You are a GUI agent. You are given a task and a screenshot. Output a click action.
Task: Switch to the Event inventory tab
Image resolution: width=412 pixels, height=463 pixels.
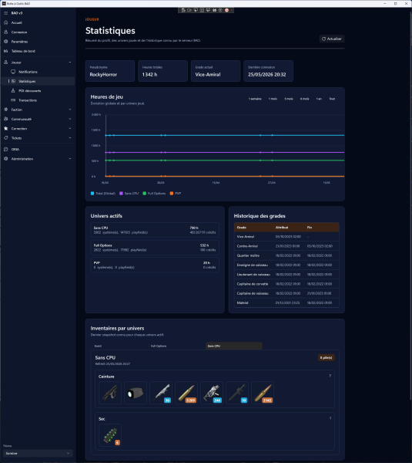(x=98, y=346)
